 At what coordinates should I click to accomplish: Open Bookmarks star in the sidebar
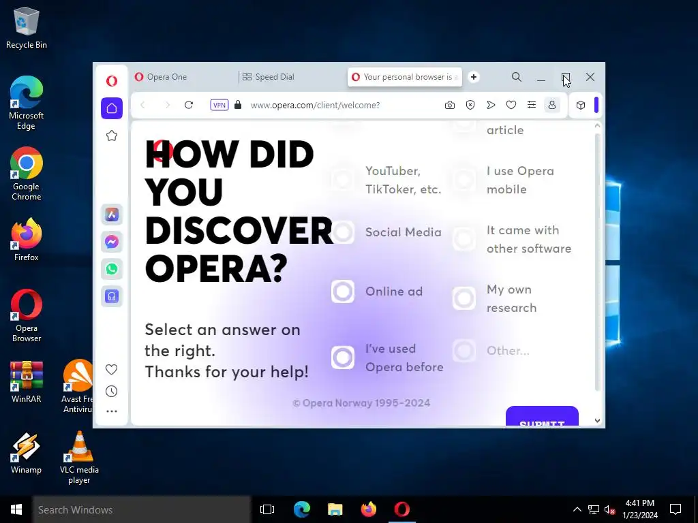[x=112, y=136]
